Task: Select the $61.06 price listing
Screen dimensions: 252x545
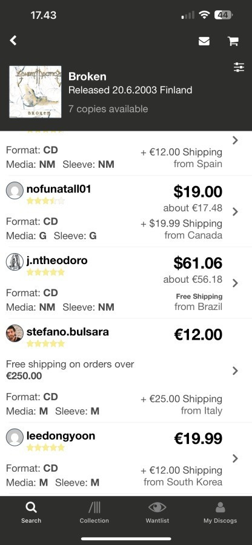Action: click(x=197, y=263)
